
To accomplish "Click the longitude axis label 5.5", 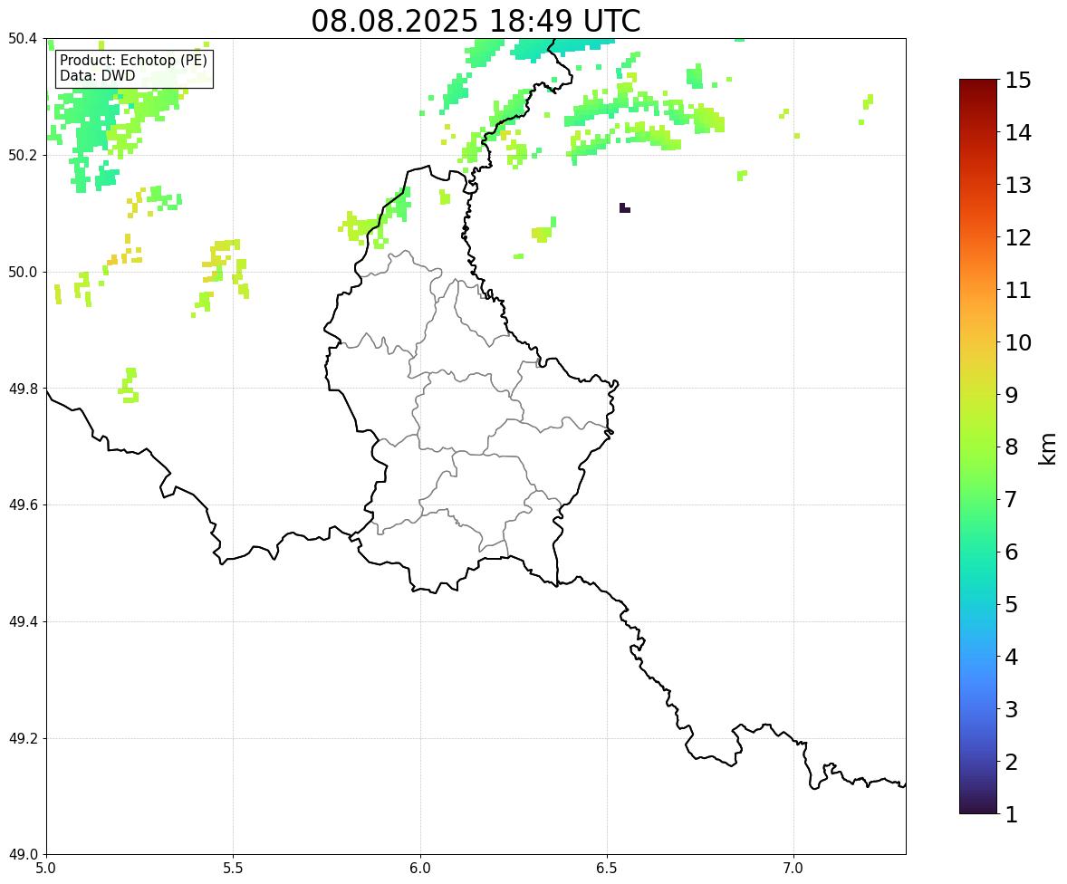I will coord(234,869).
